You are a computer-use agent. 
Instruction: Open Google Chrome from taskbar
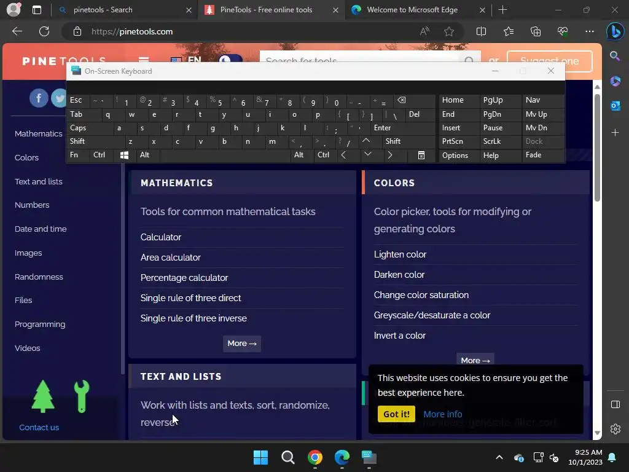tap(315, 457)
